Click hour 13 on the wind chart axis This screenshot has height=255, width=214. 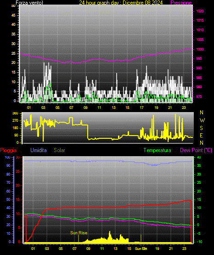113,108
